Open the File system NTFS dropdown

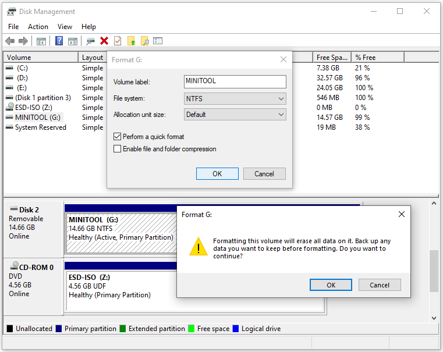[x=235, y=98]
